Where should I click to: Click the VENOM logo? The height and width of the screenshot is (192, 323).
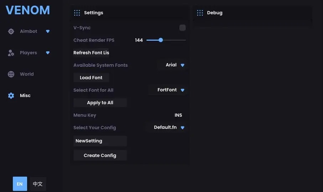click(28, 10)
